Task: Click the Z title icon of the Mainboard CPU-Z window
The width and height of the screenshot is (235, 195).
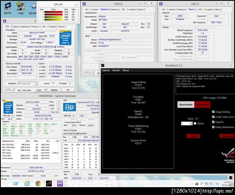Action: tap(84, 4)
